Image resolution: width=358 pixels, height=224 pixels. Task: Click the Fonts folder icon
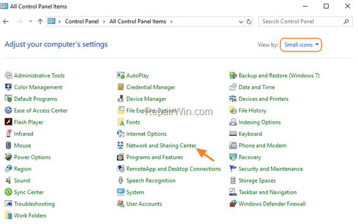[x=121, y=122]
